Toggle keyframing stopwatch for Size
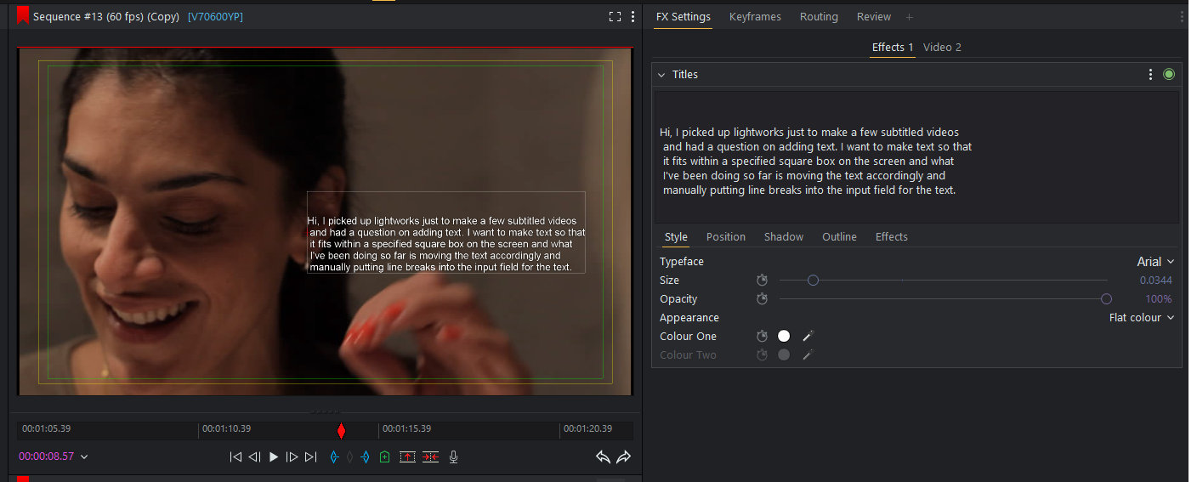Viewport: 1197px width, 482px height. pyautogui.click(x=763, y=281)
